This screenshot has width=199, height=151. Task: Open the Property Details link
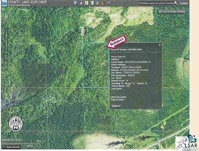[x=118, y=99]
